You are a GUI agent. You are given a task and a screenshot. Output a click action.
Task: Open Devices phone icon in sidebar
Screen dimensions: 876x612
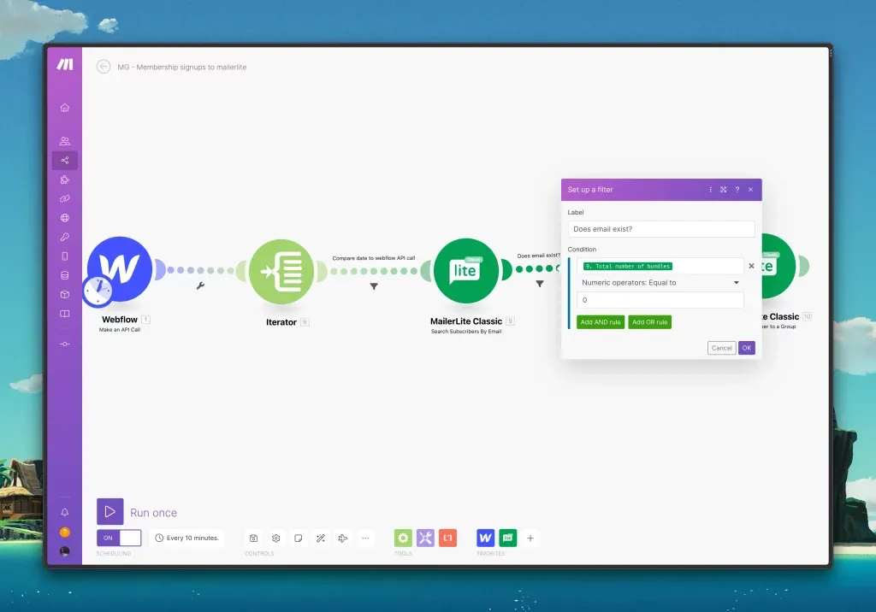[x=65, y=256]
